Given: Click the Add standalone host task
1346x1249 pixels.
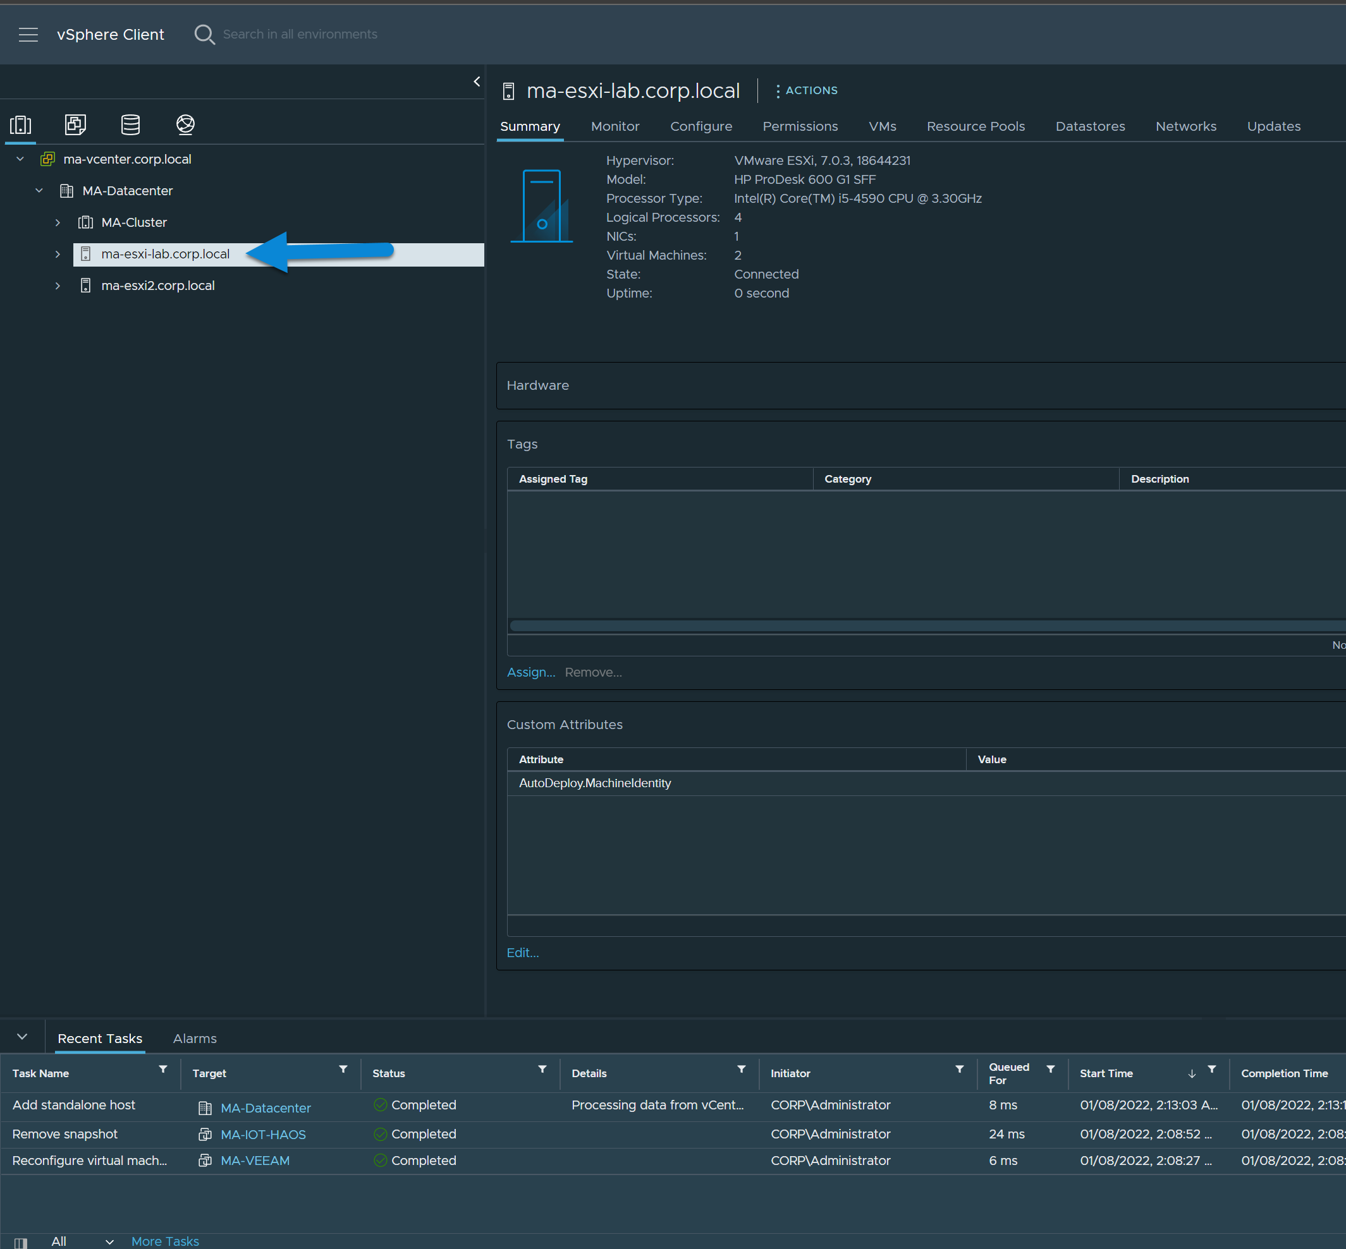Looking at the screenshot, I should tap(74, 1106).
